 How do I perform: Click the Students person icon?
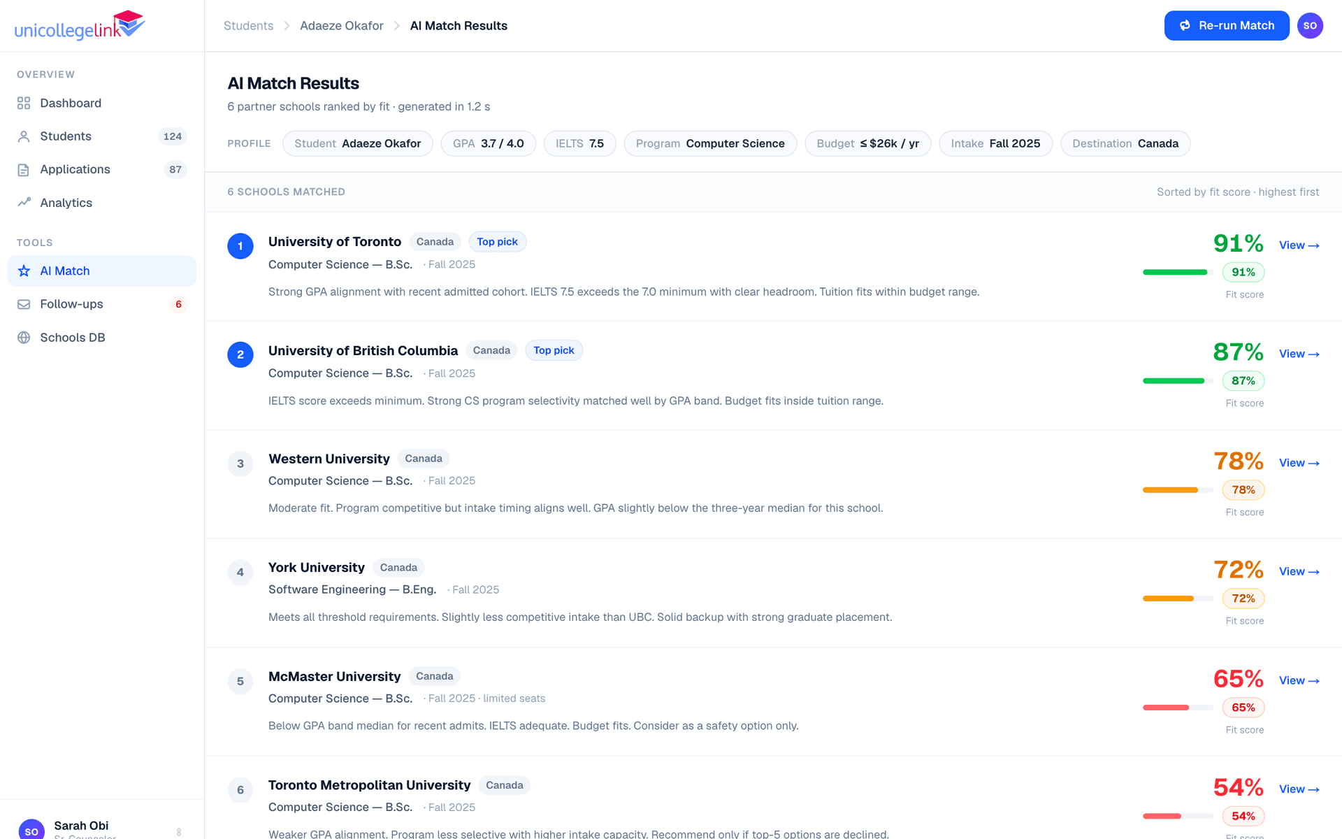click(x=24, y=136)
